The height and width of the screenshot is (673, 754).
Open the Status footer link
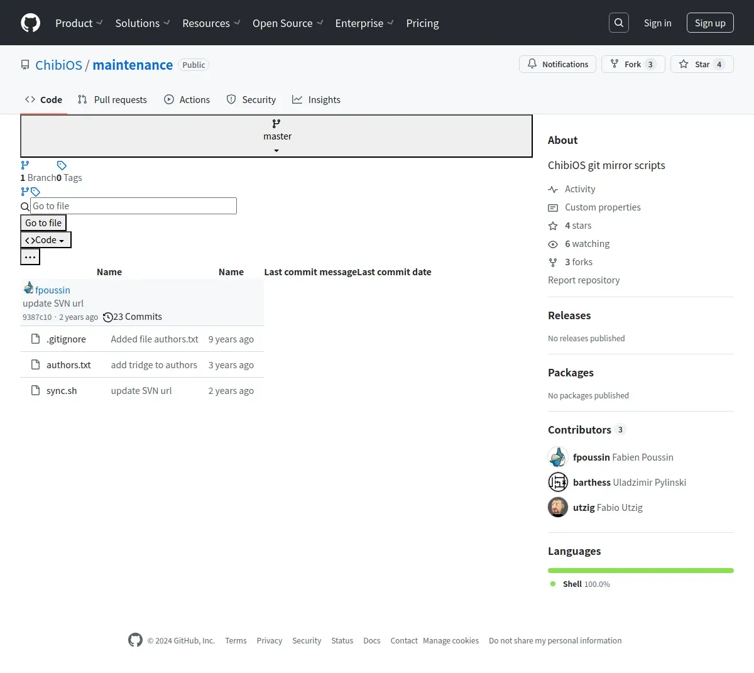(342, 640)
